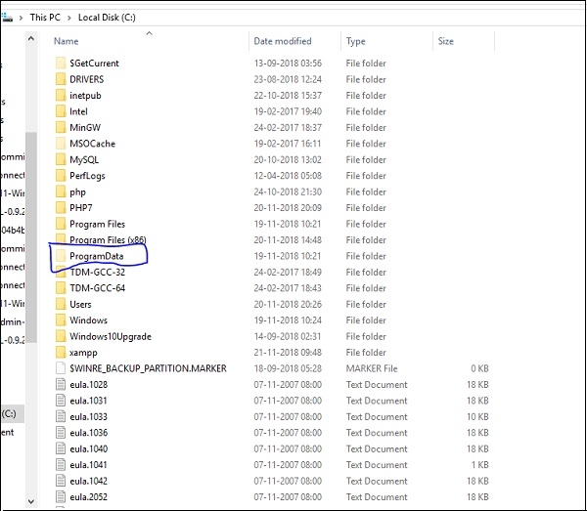Click the eula.1028 text document icon

(x=61, y=384)
